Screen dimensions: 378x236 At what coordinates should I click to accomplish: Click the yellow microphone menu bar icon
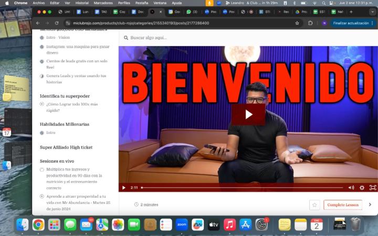(x=209, y=3)
